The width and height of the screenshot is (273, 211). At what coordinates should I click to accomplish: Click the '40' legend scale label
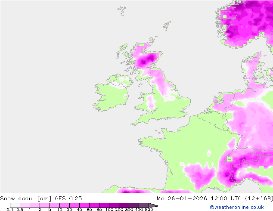[79, 209]
